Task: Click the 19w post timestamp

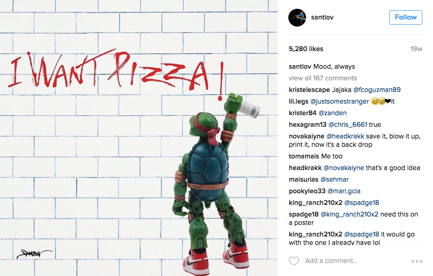Action: tap(416, 49)
